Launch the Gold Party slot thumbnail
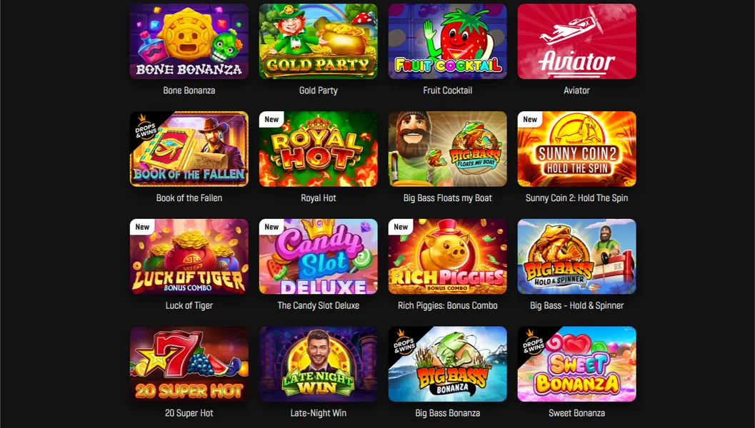 [x=319, y=41]
